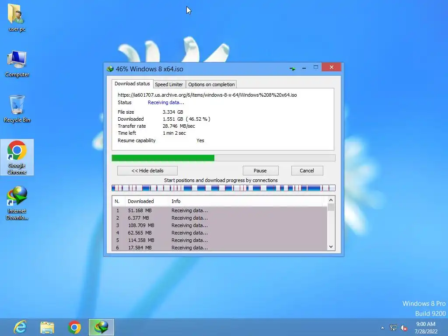This screenshot has height=336, width=448.
Task: Click the Hide details button
Action: tap(147, 171)
